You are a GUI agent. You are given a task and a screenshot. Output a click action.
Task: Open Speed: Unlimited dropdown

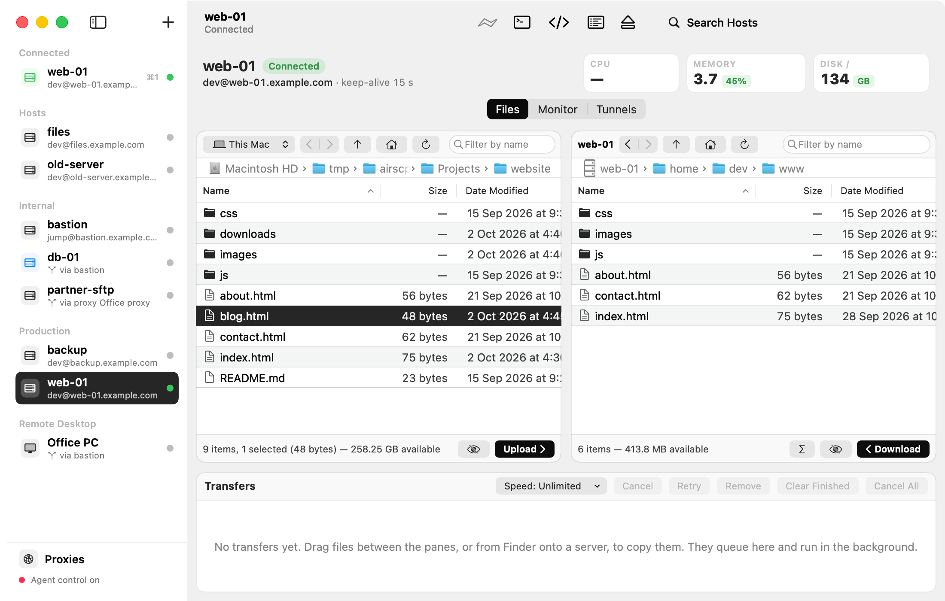(x=551, y=486)
